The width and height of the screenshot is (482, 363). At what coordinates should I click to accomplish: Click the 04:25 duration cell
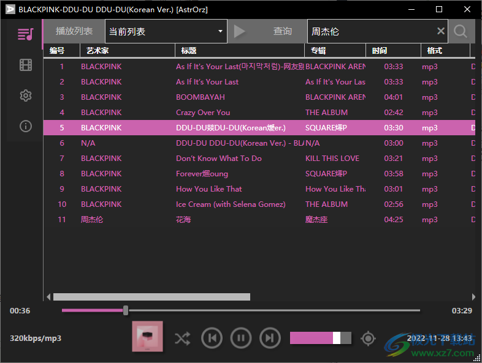click(x=393, y=220)
